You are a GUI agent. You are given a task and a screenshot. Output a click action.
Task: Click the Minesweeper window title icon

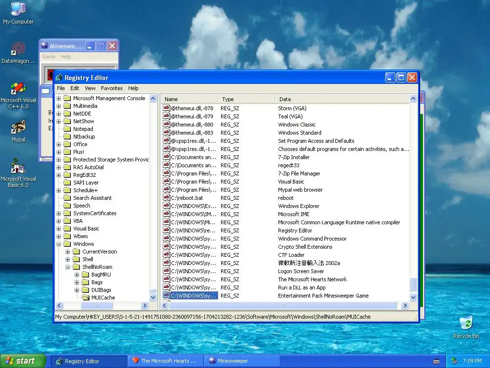[x=45, y=46]
